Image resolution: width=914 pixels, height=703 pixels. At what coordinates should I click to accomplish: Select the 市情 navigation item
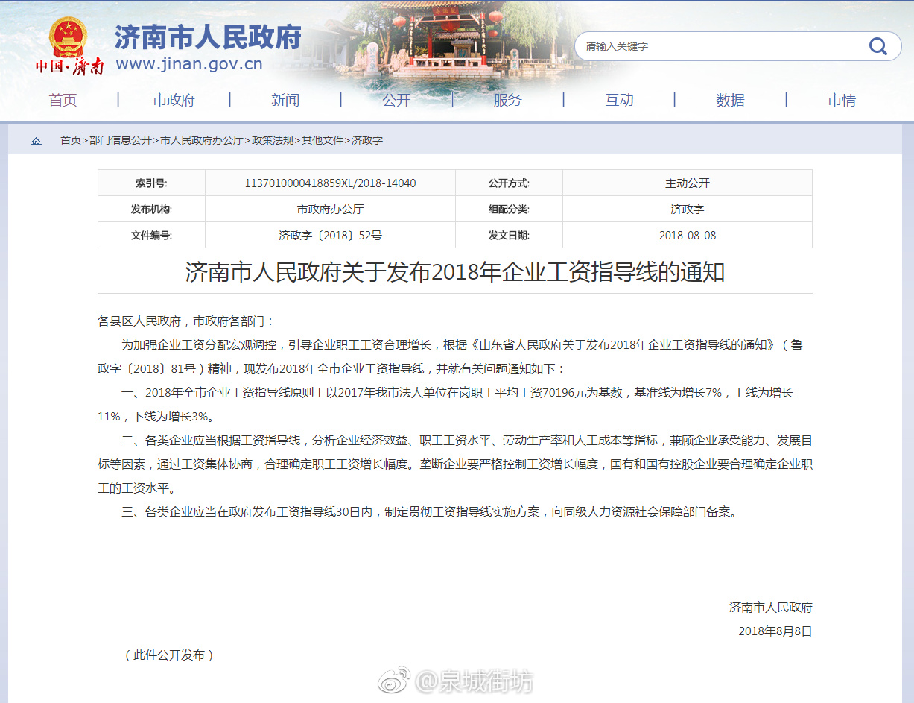click(841, 100)
